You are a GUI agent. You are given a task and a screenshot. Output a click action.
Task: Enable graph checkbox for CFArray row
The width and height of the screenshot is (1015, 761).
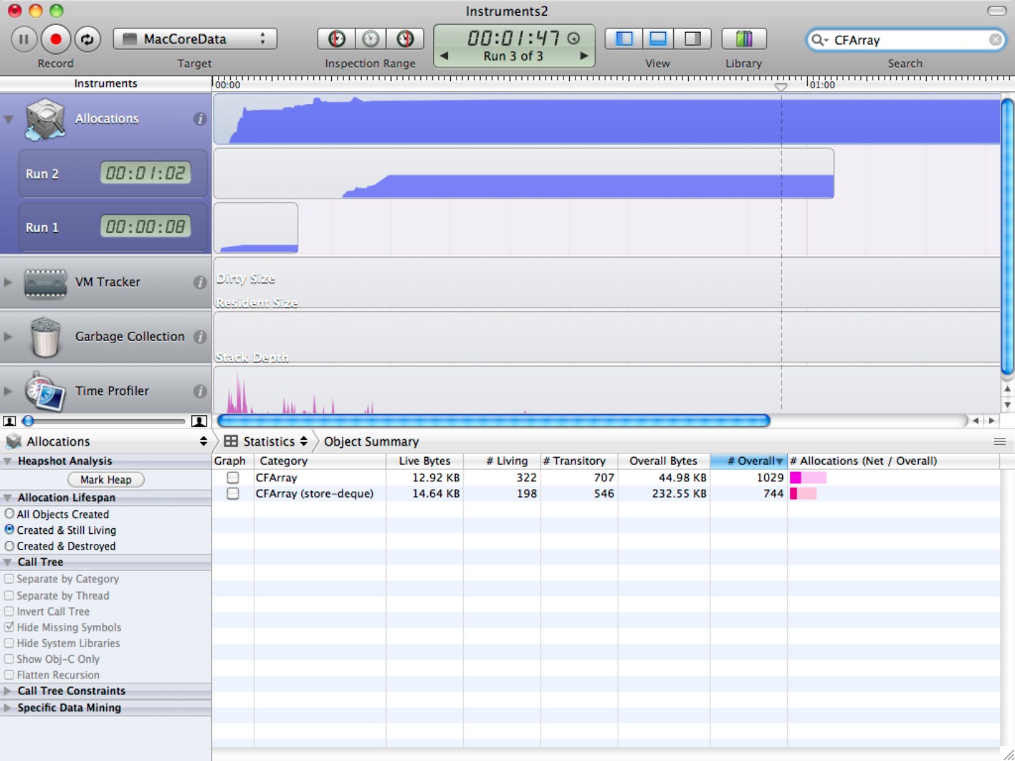click(233, 478)
